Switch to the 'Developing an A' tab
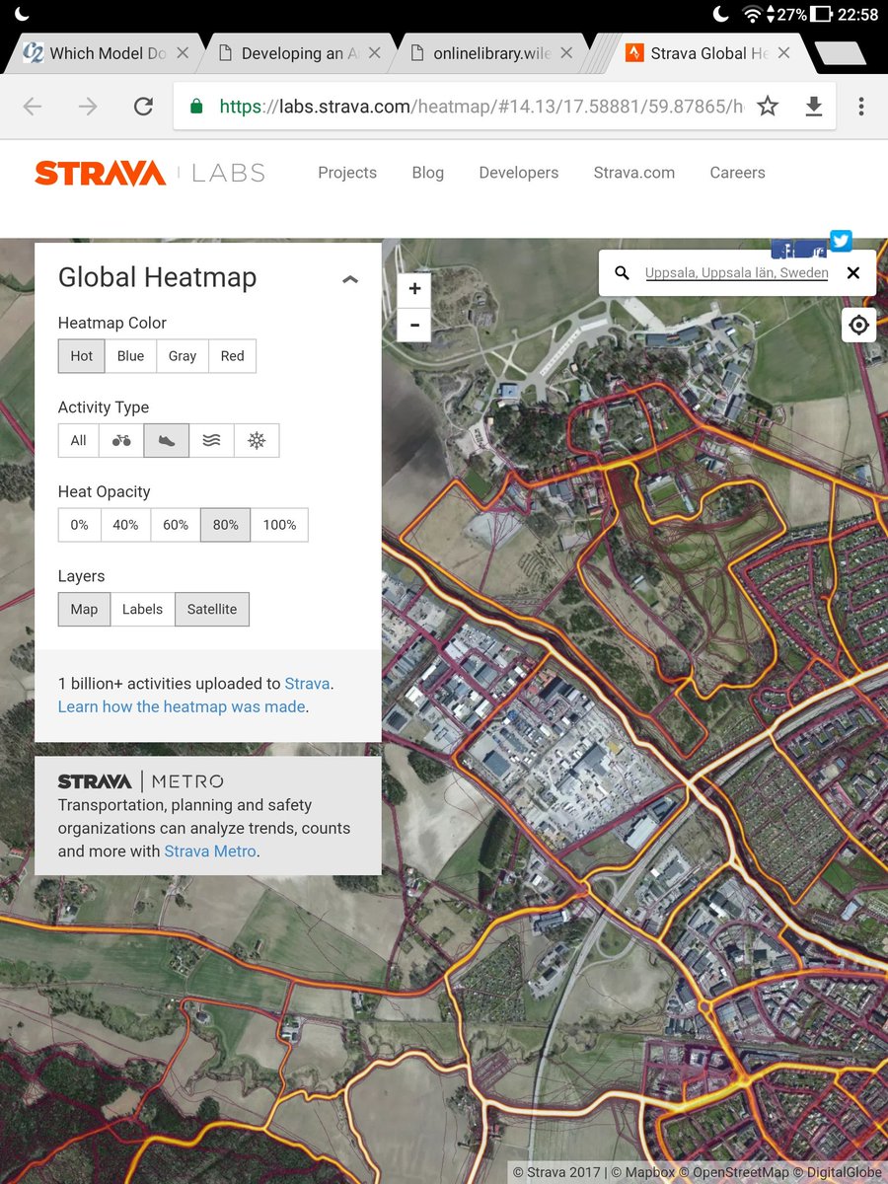The image size is (888, 1184). click(x=299, y=53)
